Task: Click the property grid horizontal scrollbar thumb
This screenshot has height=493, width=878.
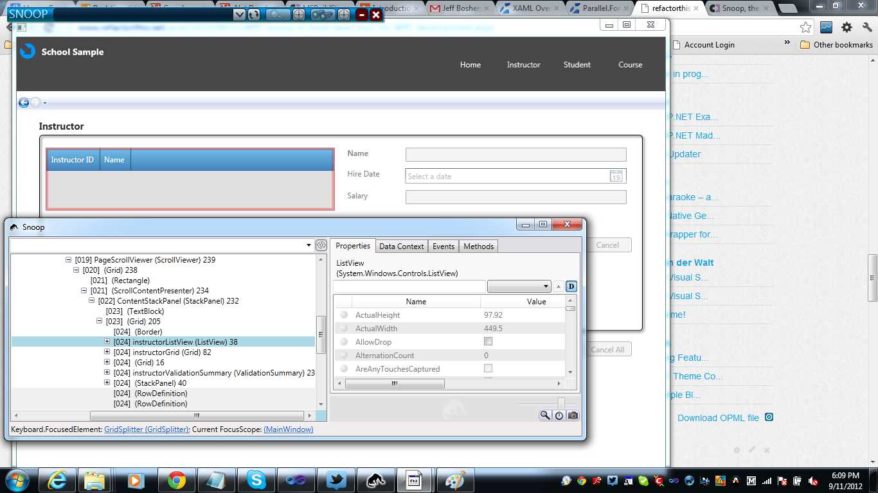Action: (395, 383)
